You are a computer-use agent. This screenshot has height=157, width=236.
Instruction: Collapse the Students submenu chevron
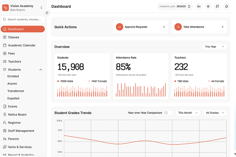click(41, 70)
